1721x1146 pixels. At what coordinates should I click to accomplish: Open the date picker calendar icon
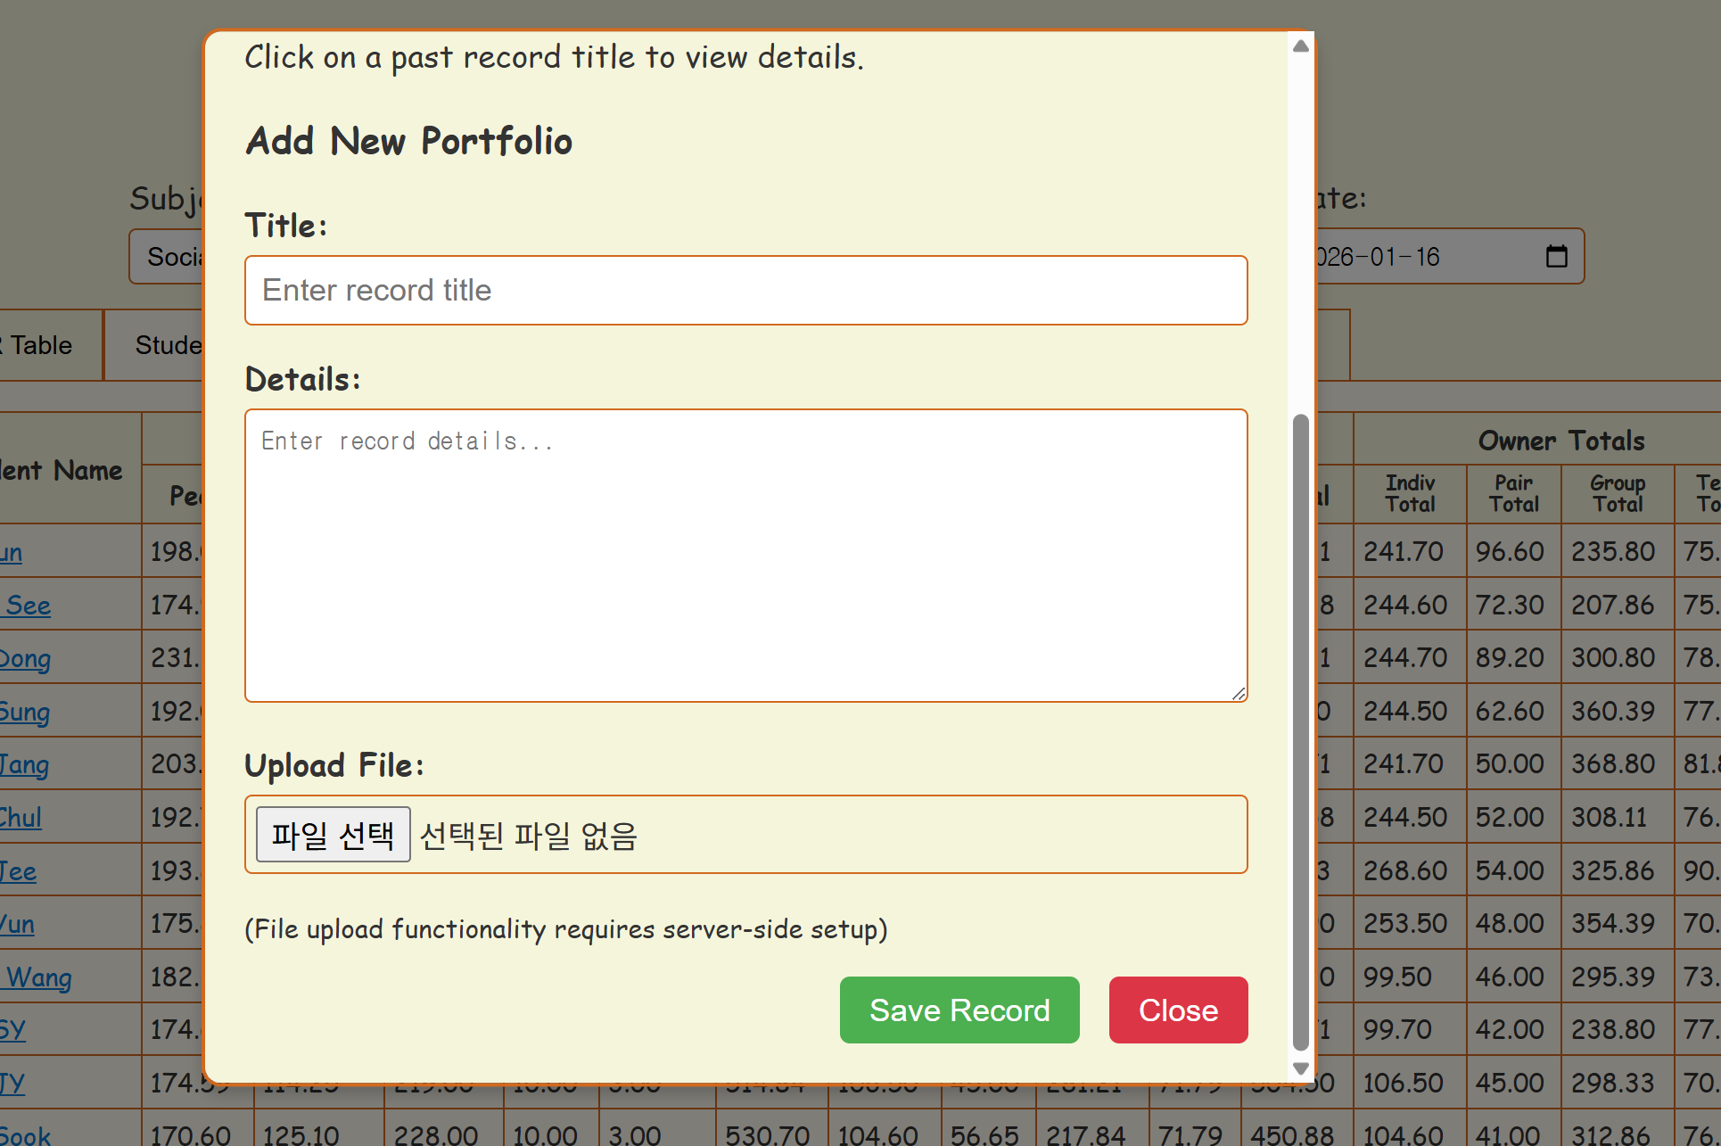click(x=1556, y=257)
